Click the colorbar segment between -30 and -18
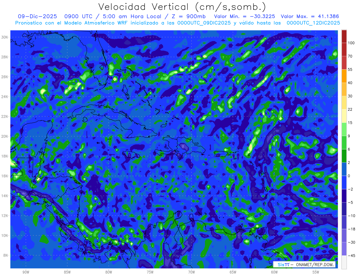The width and height of the screenshot is (358, 276). (x=344, y=236)
